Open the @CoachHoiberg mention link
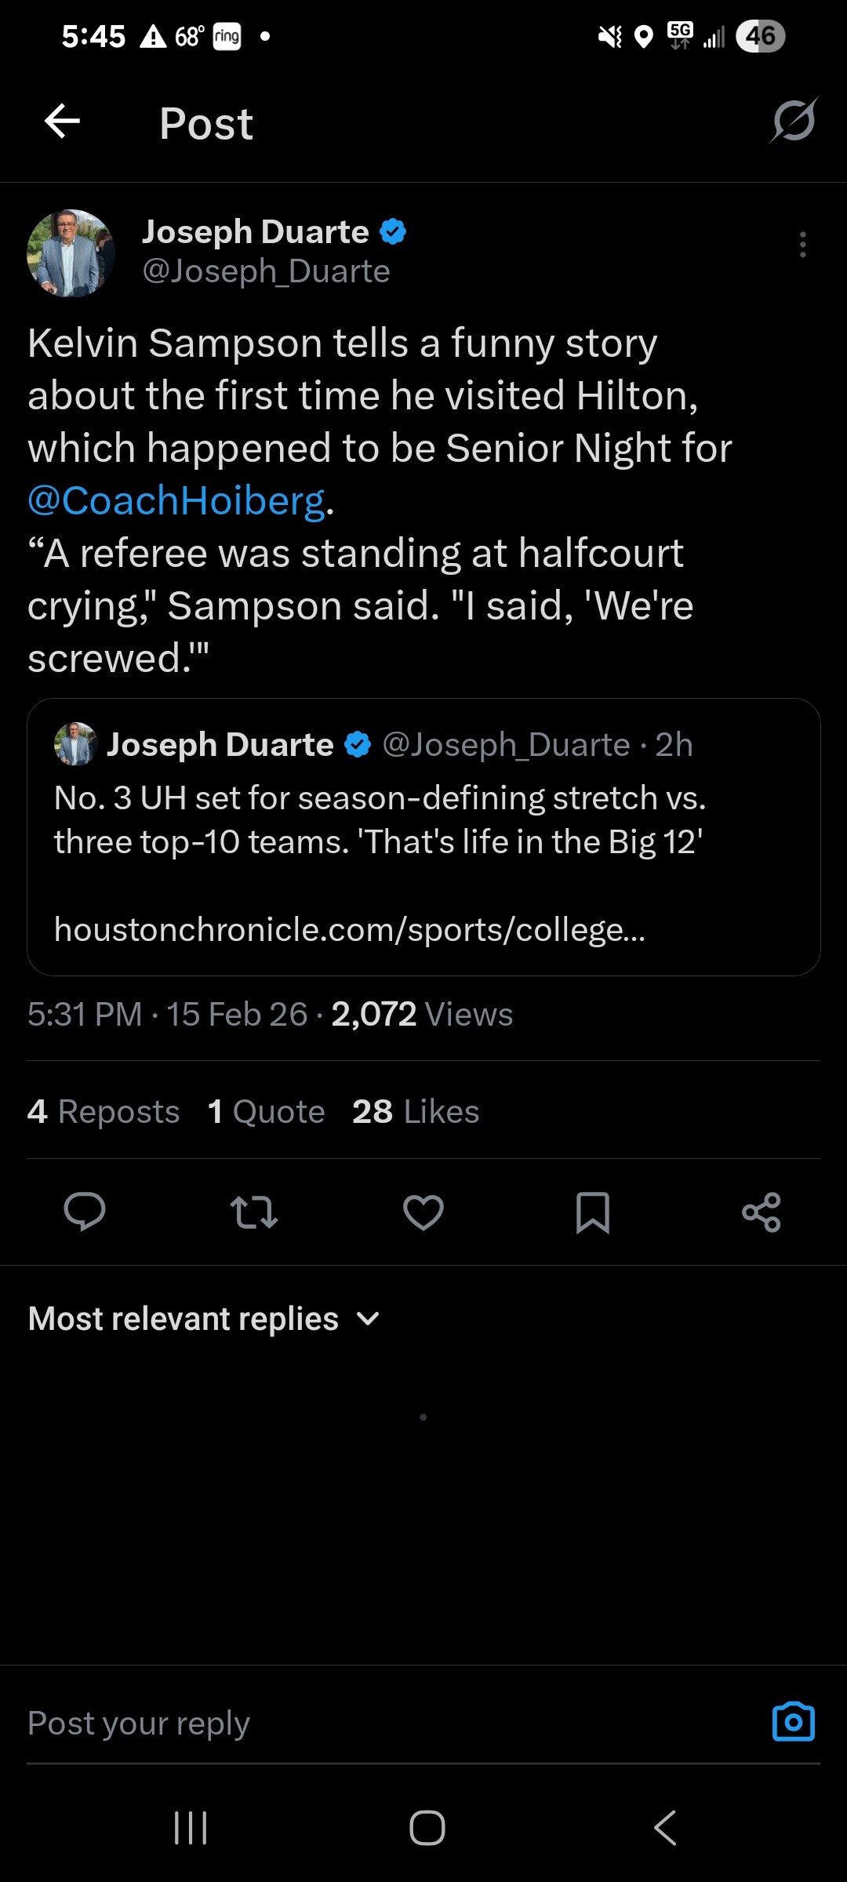 (x=176, y=500)
